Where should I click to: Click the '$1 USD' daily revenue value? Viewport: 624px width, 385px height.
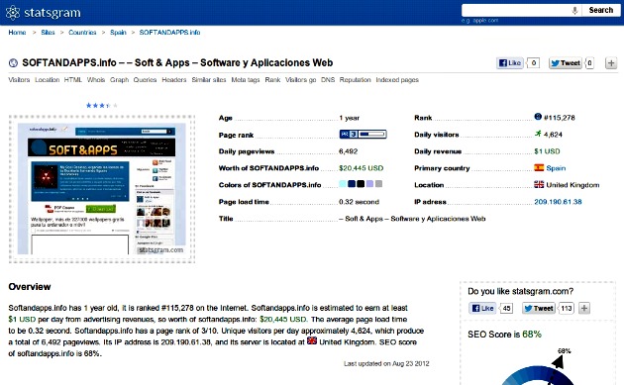[x=547, y=151]
